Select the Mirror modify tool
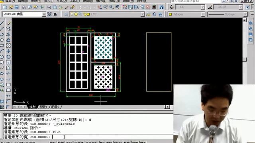 coord(8,35)
